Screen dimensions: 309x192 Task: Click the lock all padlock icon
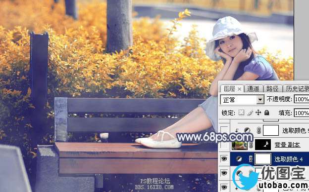click(x=266, y=113)
